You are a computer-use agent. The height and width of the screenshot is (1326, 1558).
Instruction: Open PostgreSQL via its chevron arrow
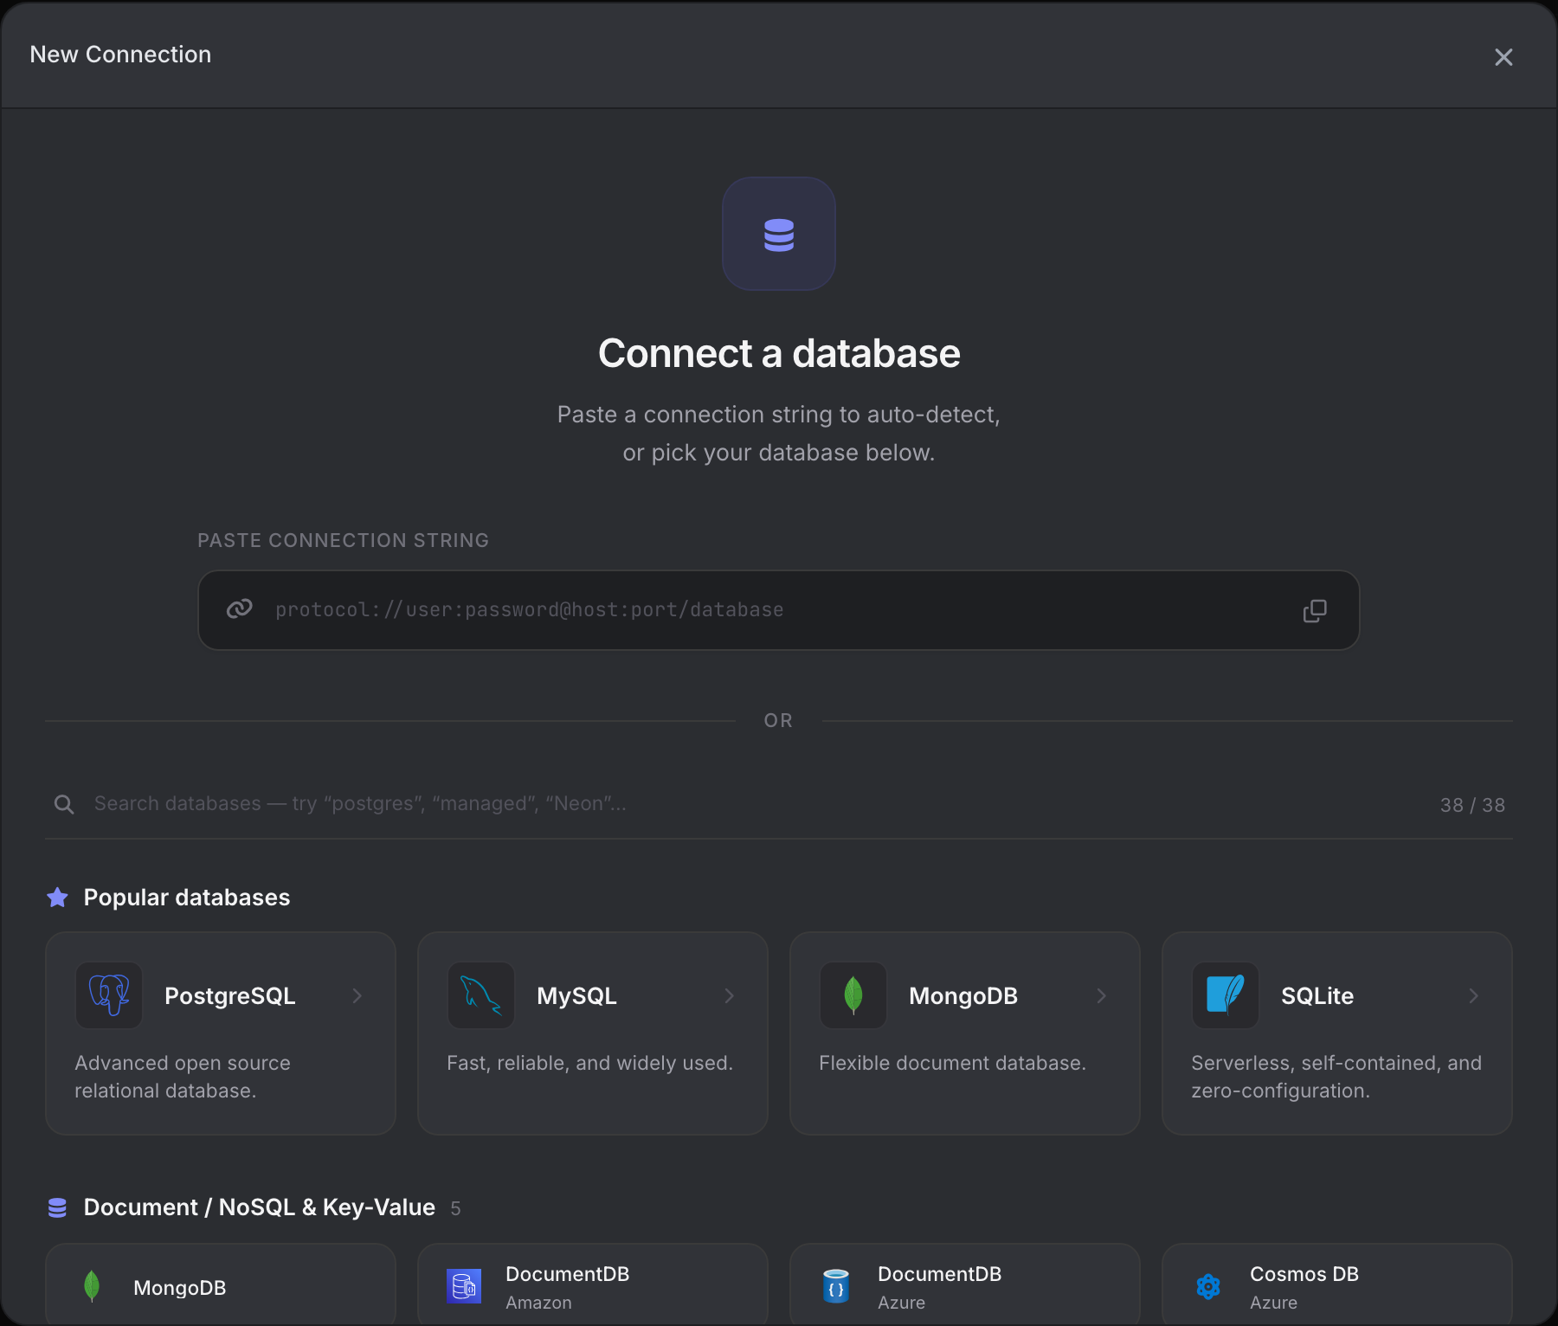click(357, 996)
